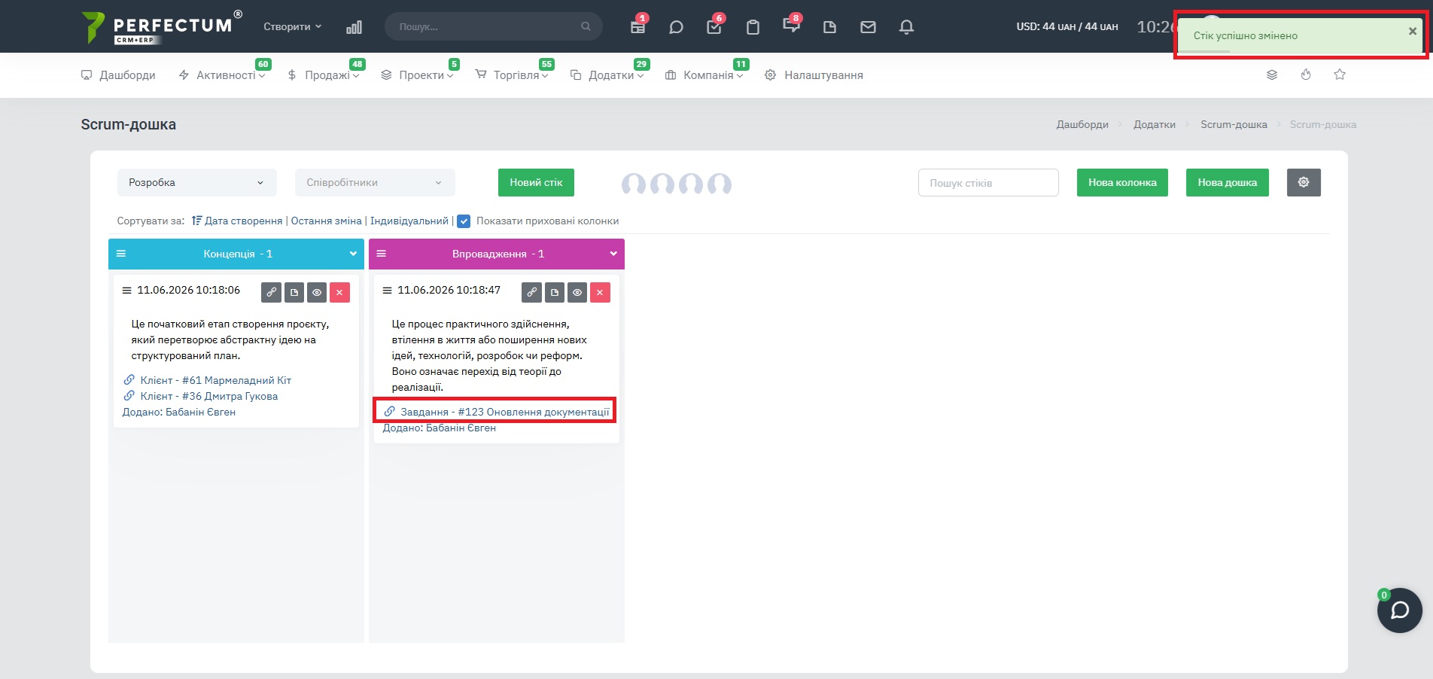This screenshot has height=679, width=1433.
Task: Click the Нова дошка button
Action: 1227,182
